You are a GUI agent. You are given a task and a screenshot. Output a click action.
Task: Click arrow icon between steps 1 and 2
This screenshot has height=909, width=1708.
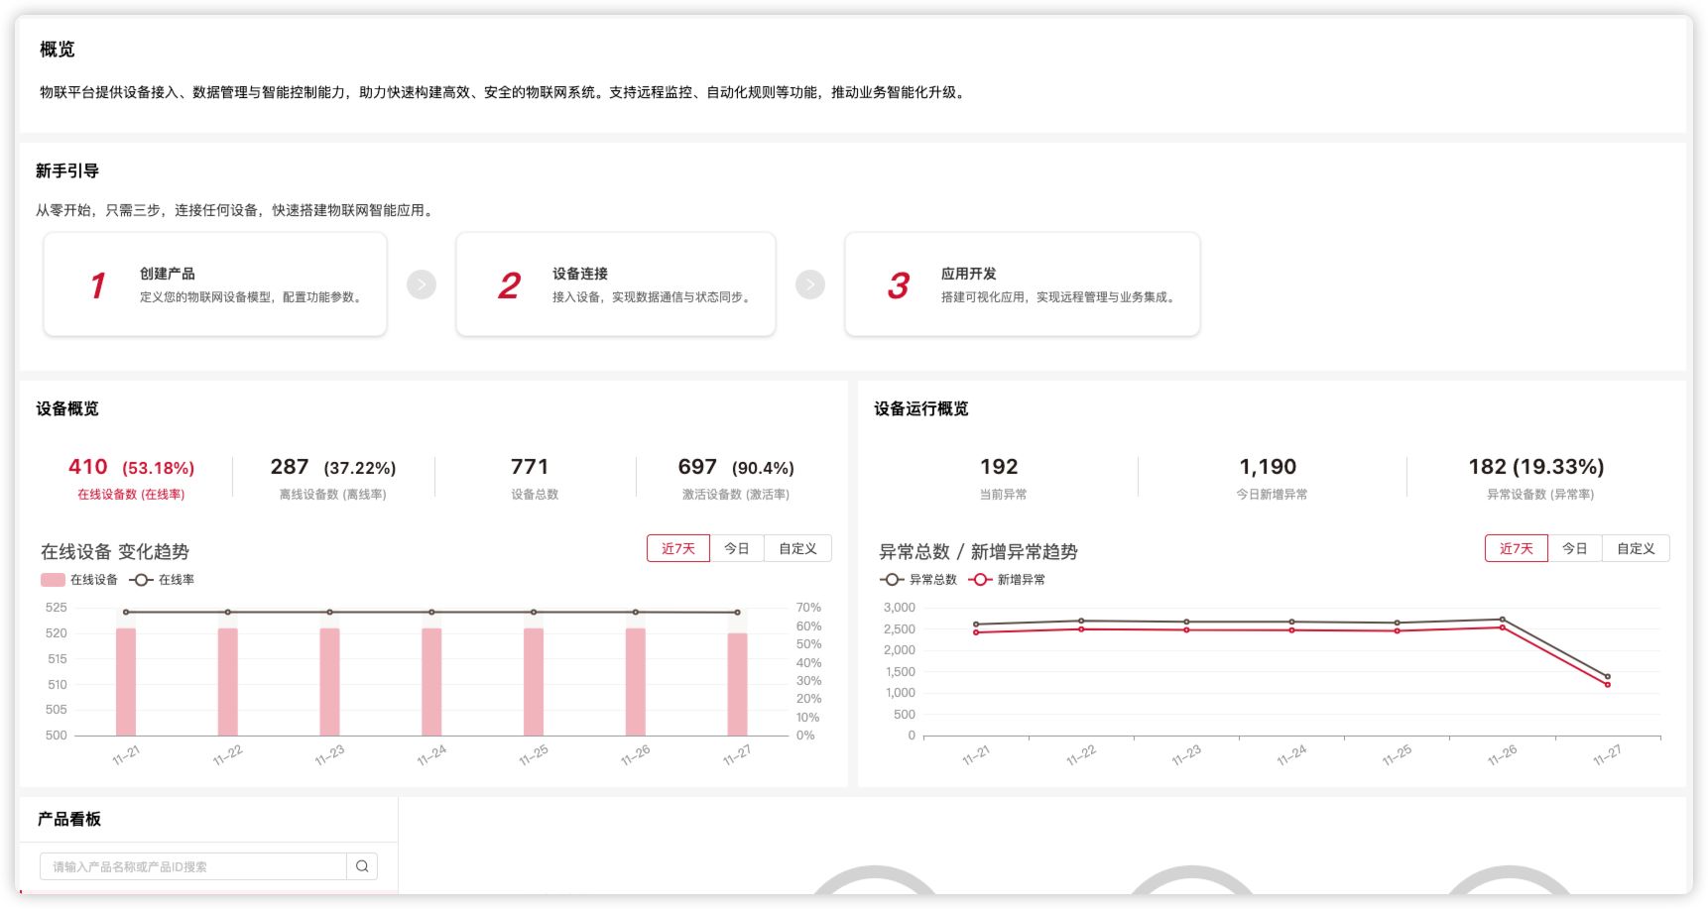pyautogui.click(x=422, y=285)
